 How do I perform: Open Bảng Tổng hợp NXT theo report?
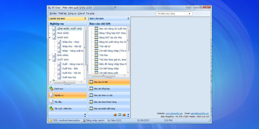[x=112, y=33]
